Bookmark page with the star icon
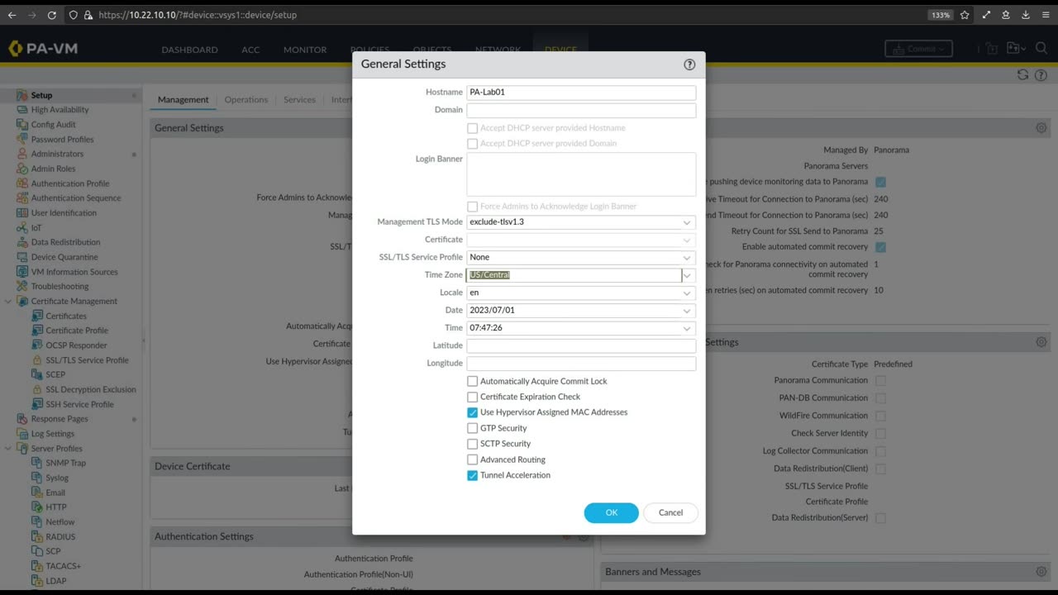 click(x=965, y=15)
